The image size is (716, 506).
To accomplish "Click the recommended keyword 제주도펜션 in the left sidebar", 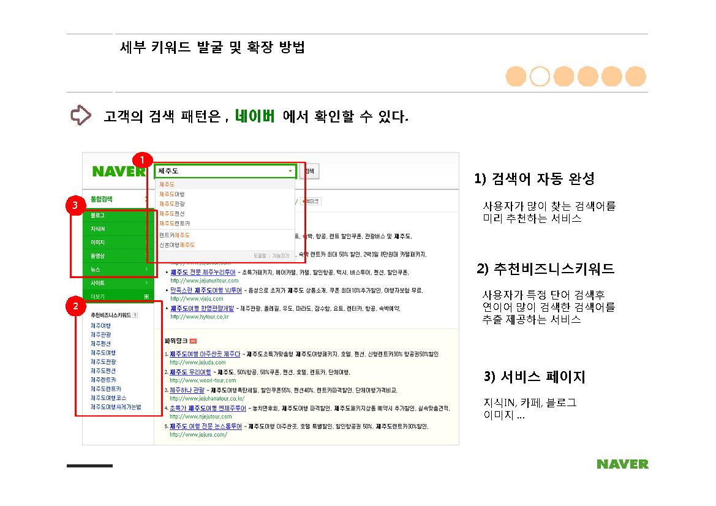I will (103, 371).
